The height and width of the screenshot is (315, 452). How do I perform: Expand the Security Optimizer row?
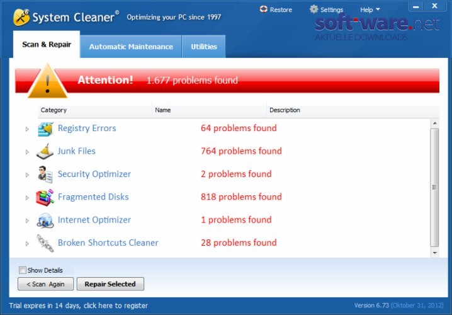click(x=27, y=175)
